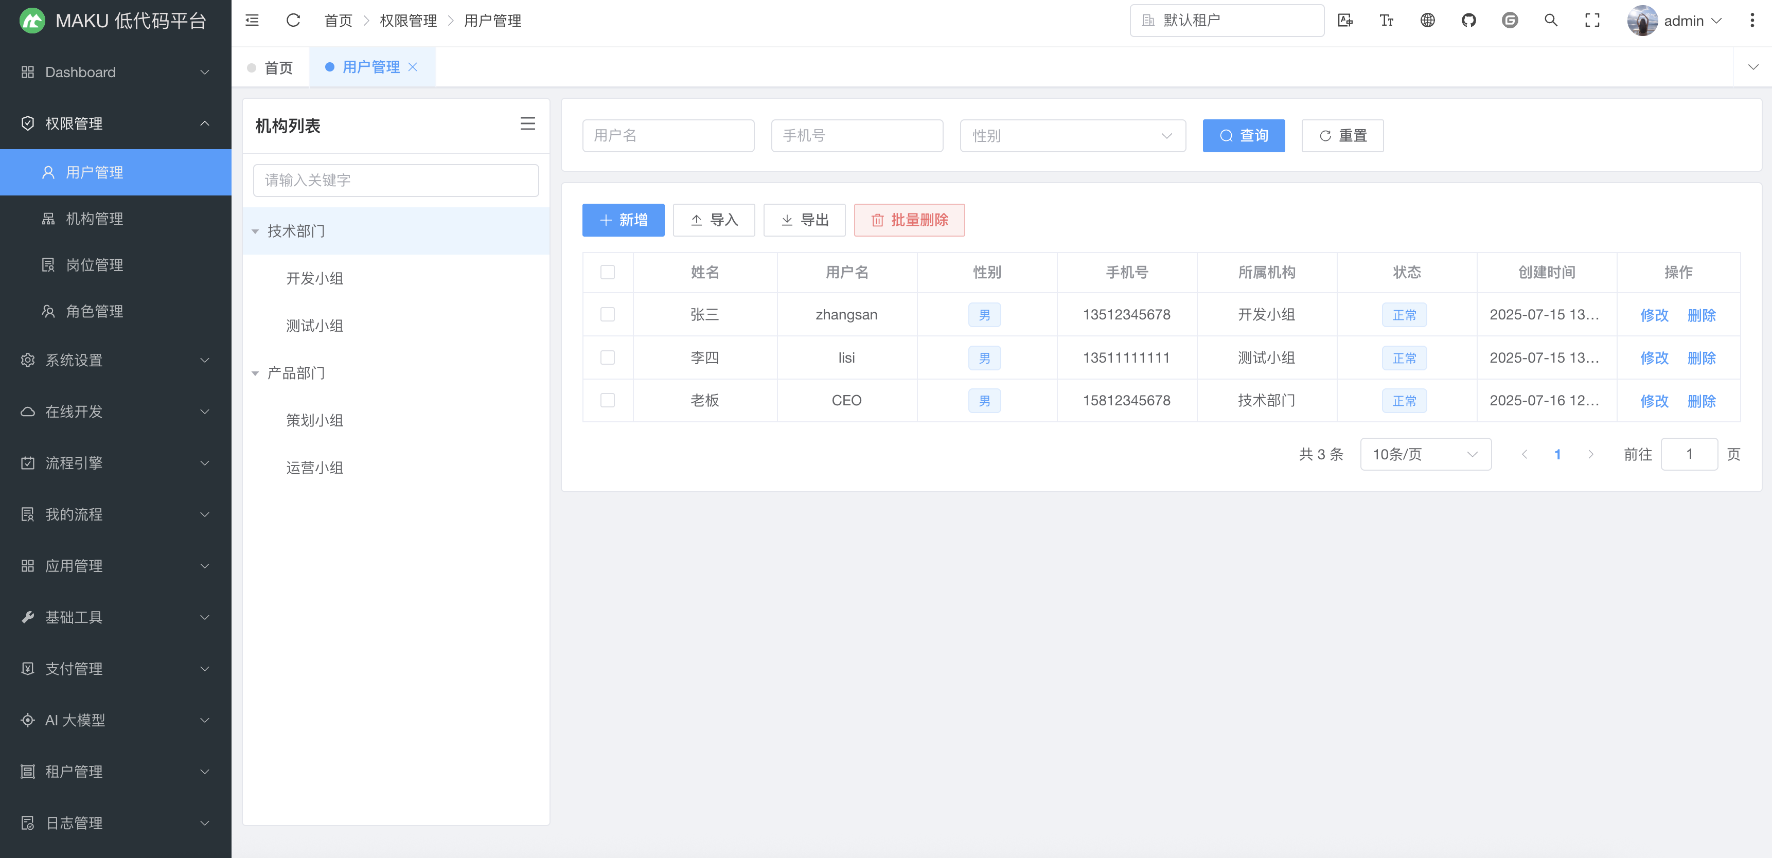
Task: Open the 性别 dropdown filter
Action: click(1072, 135)
